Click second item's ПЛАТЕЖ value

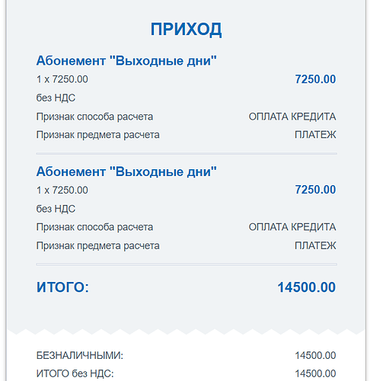[x=315, y=245]
